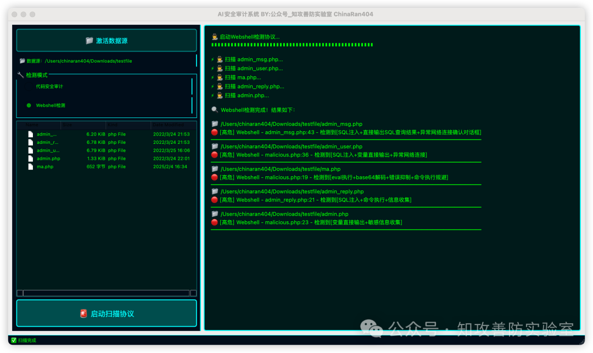The width and height of the screenshot is (593, 353).
Task: Click file icon of the admin_r... row
Action: (x=31, y=143)
